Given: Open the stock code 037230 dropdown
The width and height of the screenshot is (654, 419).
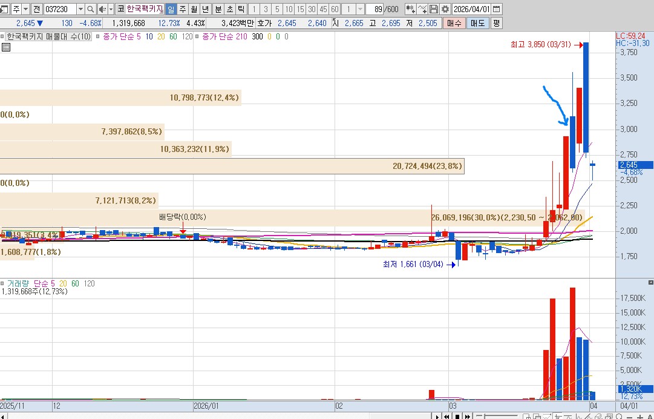Looking at the screenshot, I should [80, 9].
